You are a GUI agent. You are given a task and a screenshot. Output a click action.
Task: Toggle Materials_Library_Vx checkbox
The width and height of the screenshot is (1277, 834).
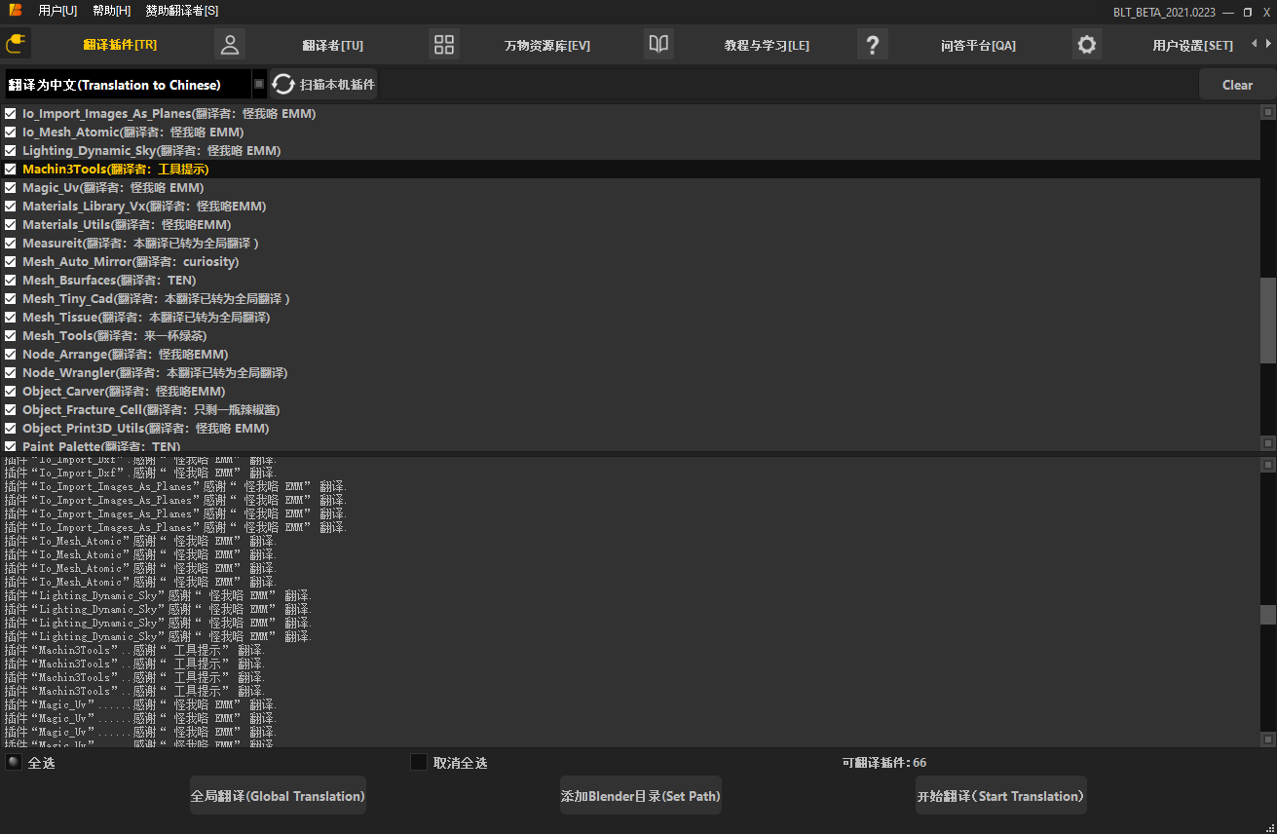coord(11,207)
